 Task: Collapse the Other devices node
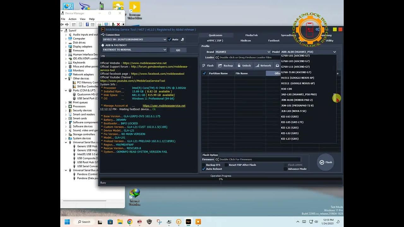pos(66,79)
